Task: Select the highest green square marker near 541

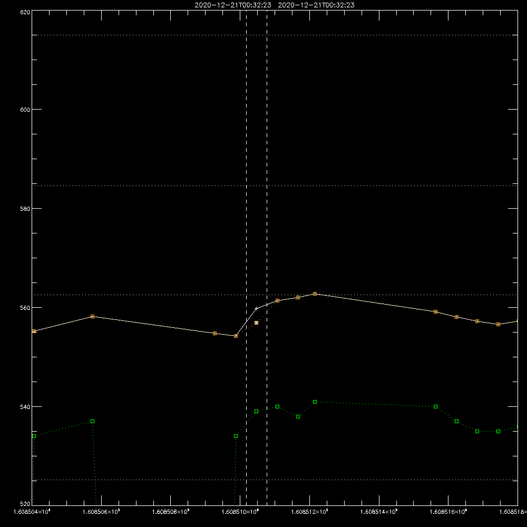Action: (315, 402)
